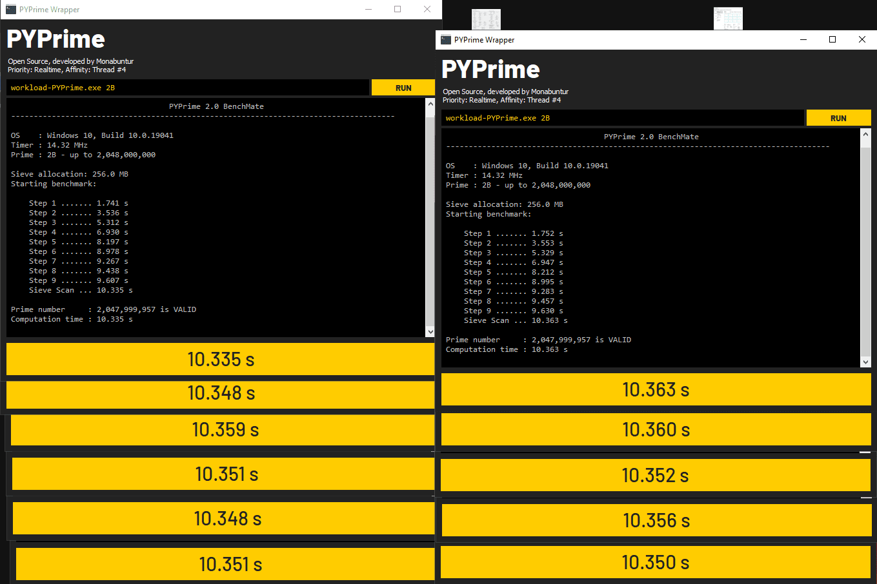Select the yellow 10.335 s result bar
This screenshot has height=584, width=877.
[x=221, y=359]
